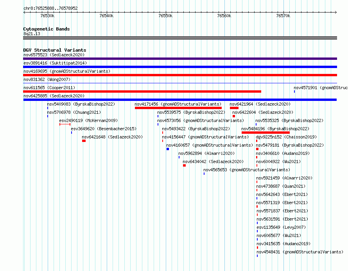Open esv3891416 (Suktitipat2014) variant label

[55, 63]
